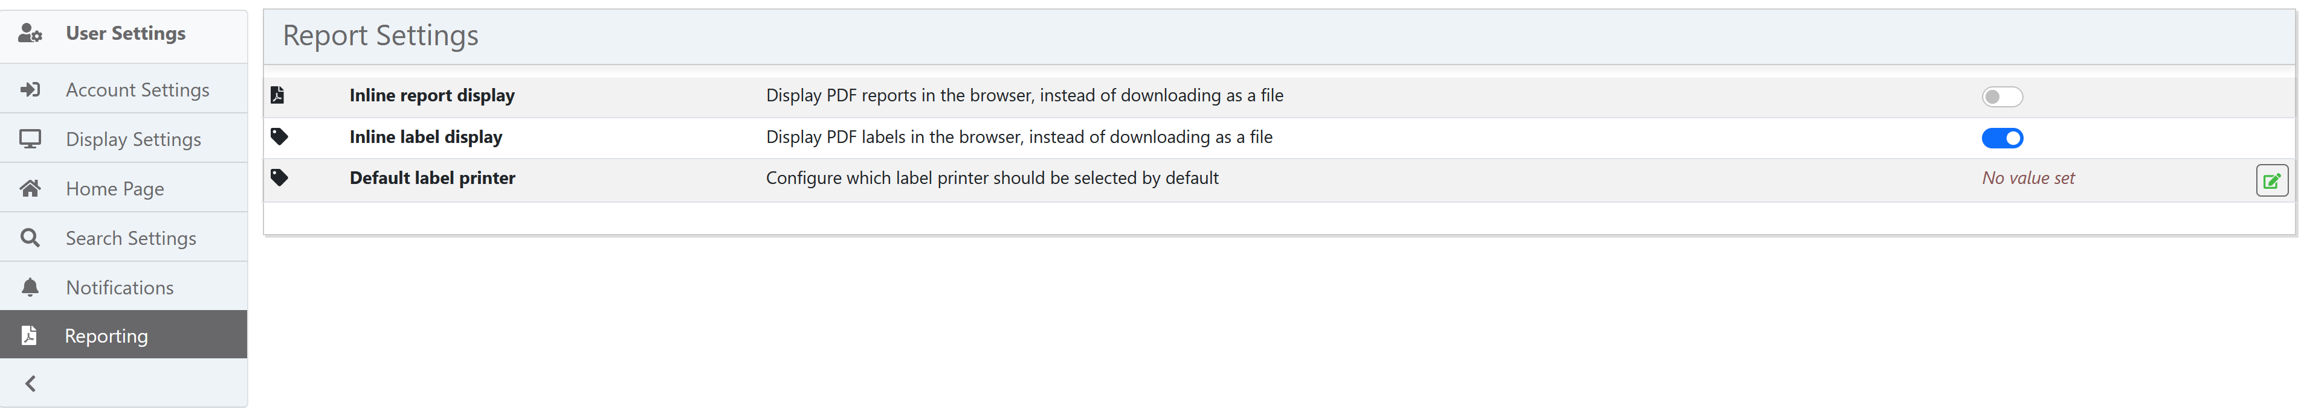Select the Home Page sidebar entry

pos(115,189)
